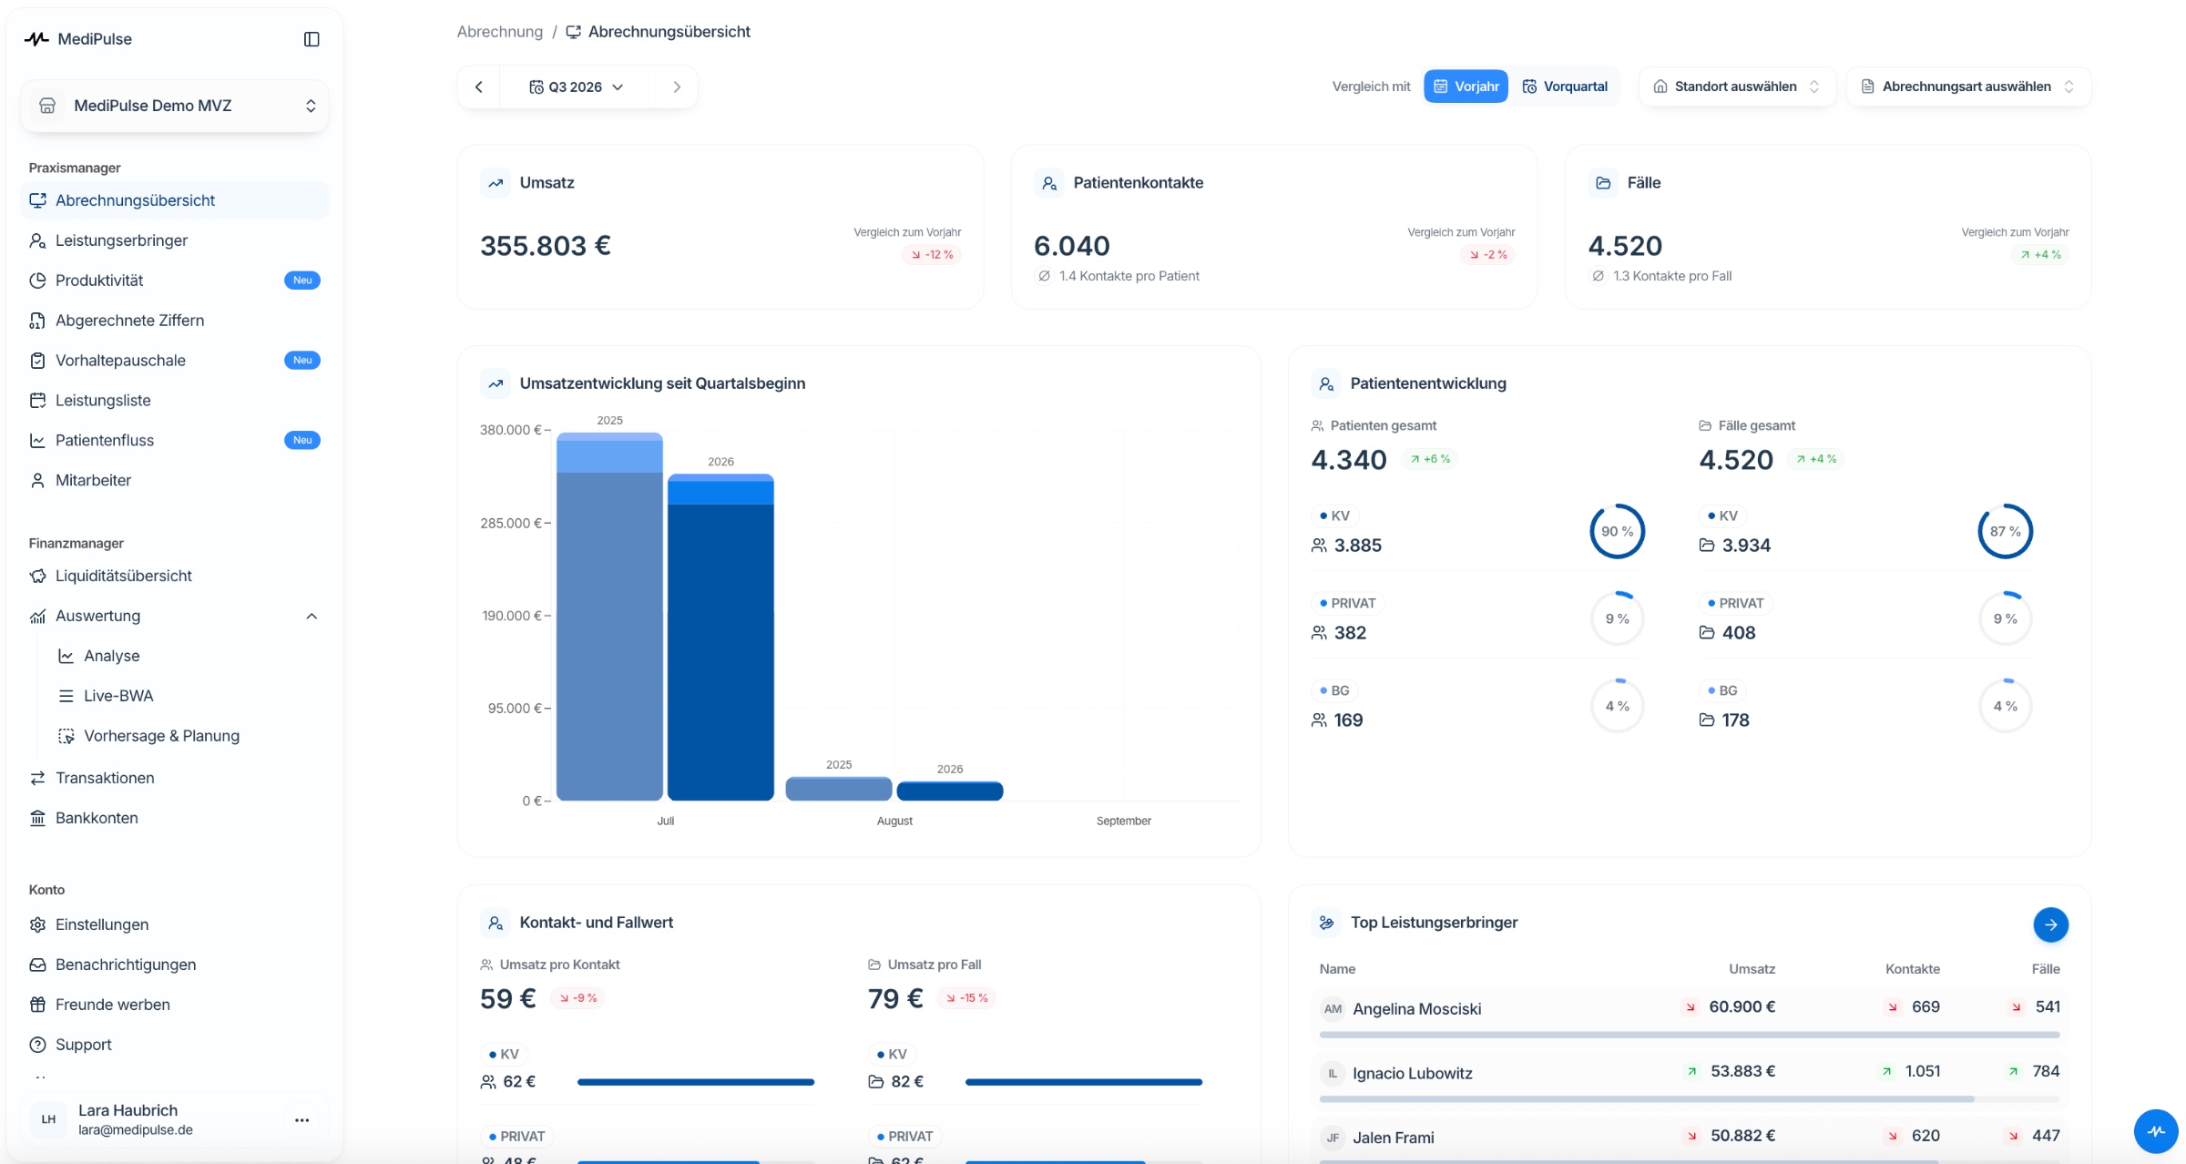2186x1164 pixels.
Task: Click the Fälle folder icon on the card
Action: (x=1603, y=183)
